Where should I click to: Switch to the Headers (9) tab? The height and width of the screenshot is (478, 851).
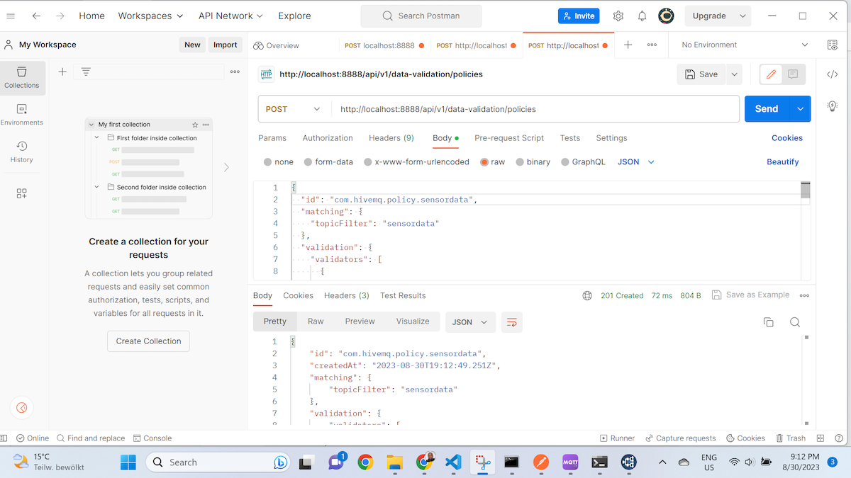tap(391, 138)
